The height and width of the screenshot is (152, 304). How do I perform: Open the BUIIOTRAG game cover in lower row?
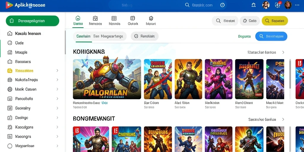(158, 139)
